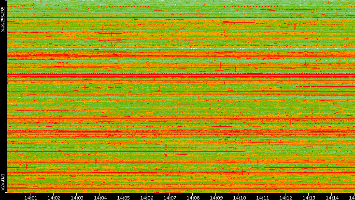This screenshot has height=200, width=355.
Task: Click the x.x.0.0 axis label
Action: (x=3, y=182)
